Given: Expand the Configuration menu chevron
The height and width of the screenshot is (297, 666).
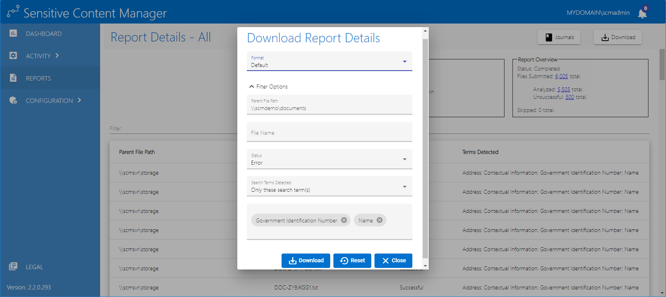Looking at the screenshot, I should coord(79,100).
